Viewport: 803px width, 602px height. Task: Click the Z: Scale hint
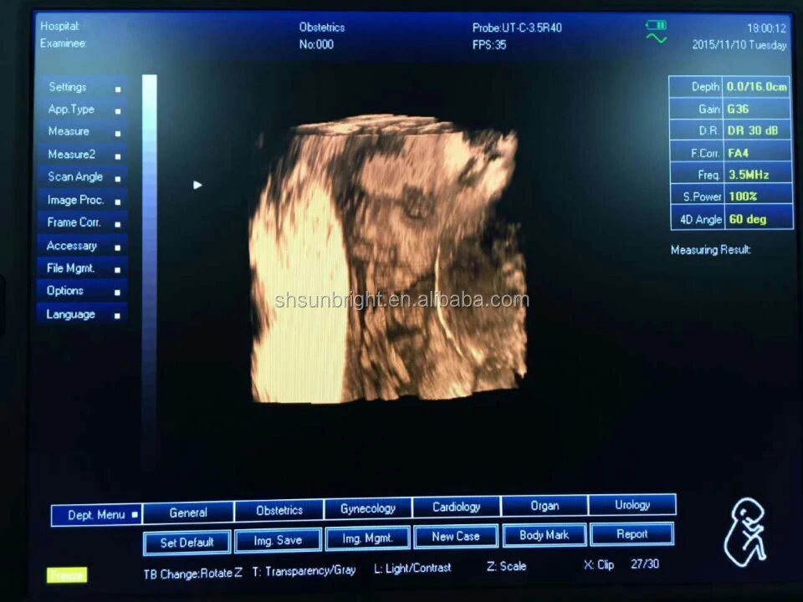coord(507,566)
